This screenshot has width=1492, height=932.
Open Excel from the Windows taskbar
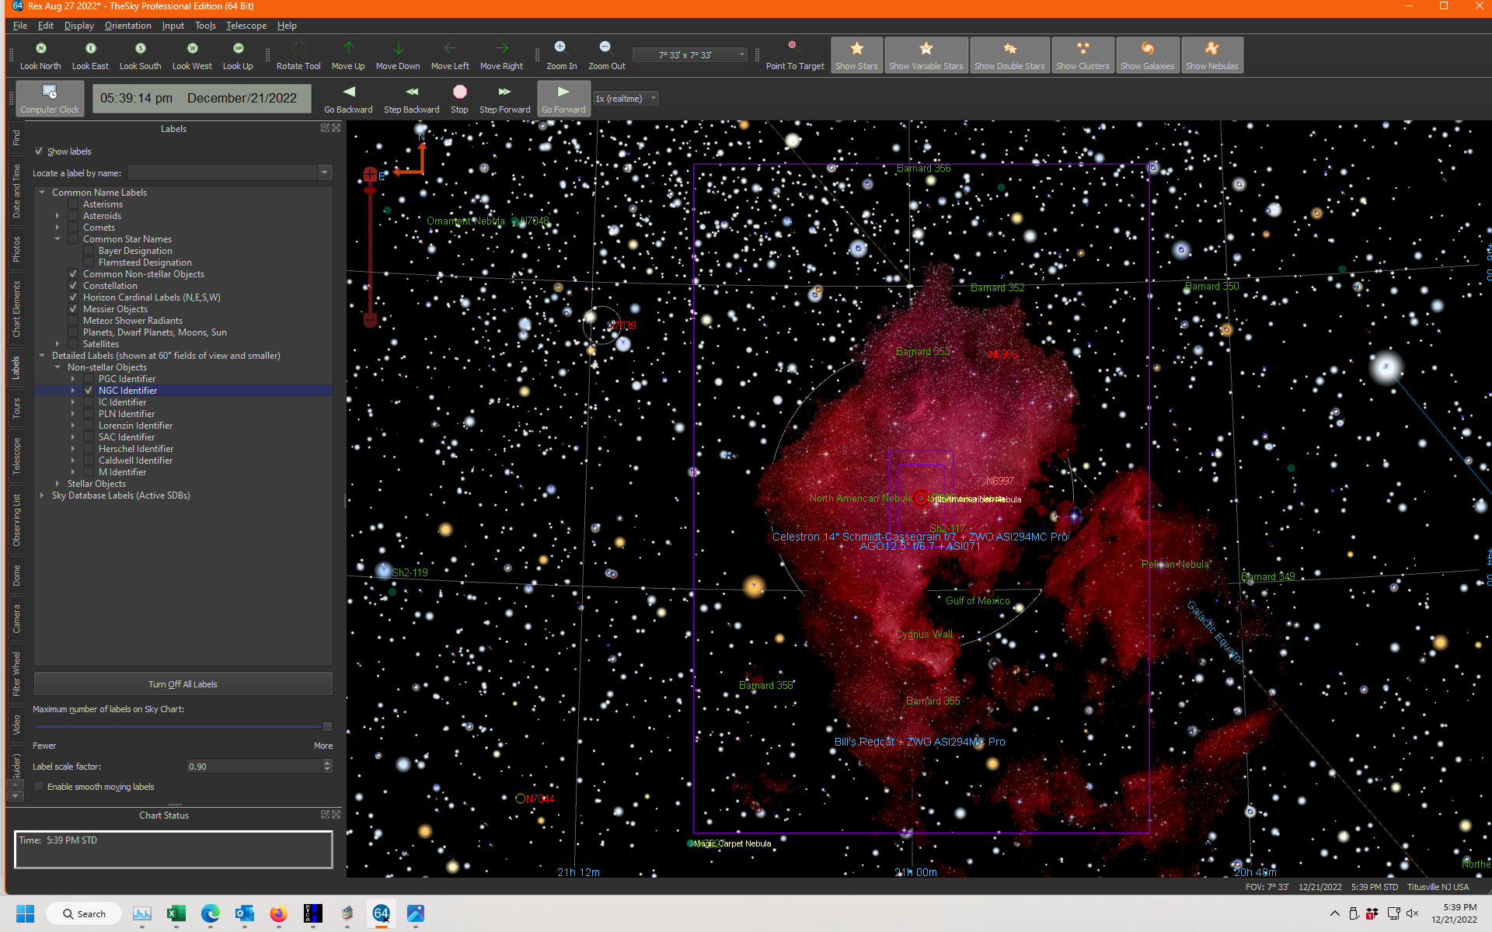coord(176,914)
